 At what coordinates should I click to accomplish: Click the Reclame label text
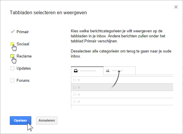point(24,56)
